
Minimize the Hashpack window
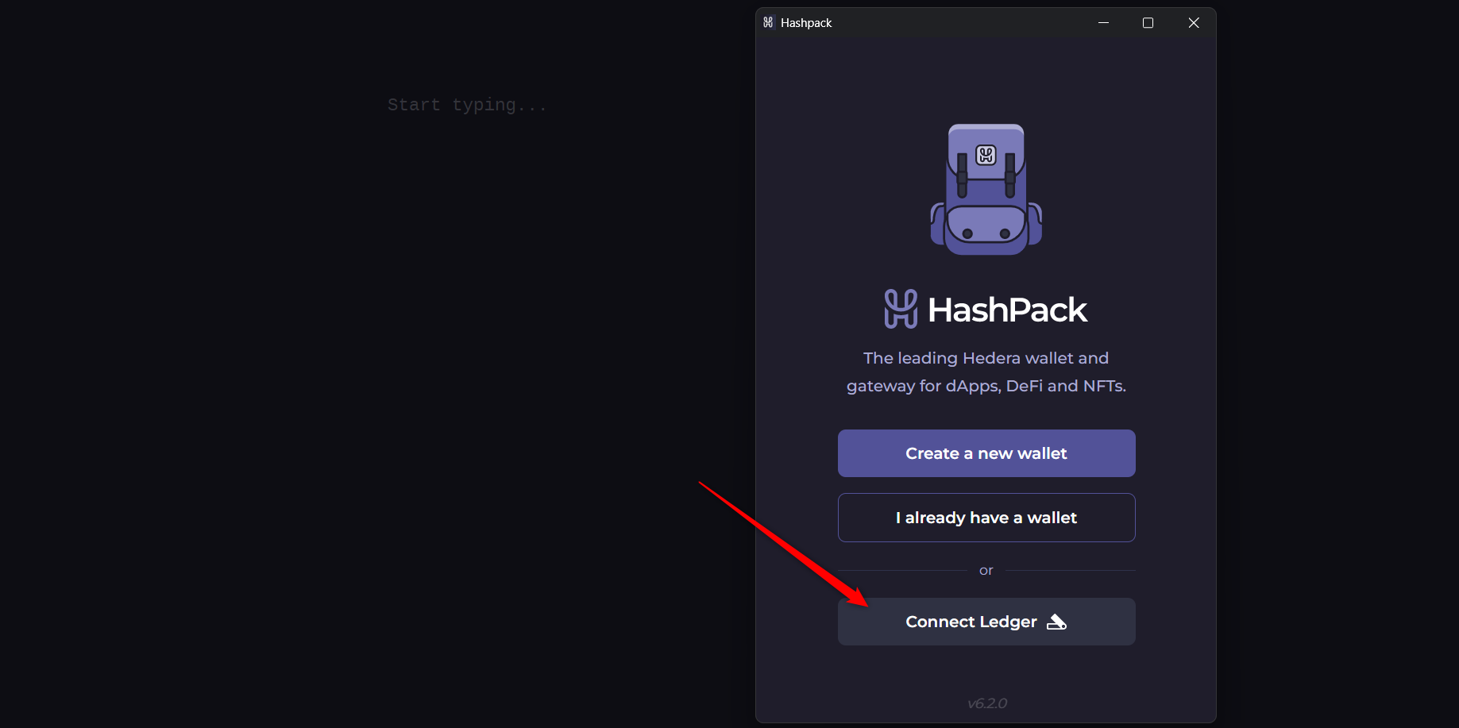click(x=1103, y=23)
